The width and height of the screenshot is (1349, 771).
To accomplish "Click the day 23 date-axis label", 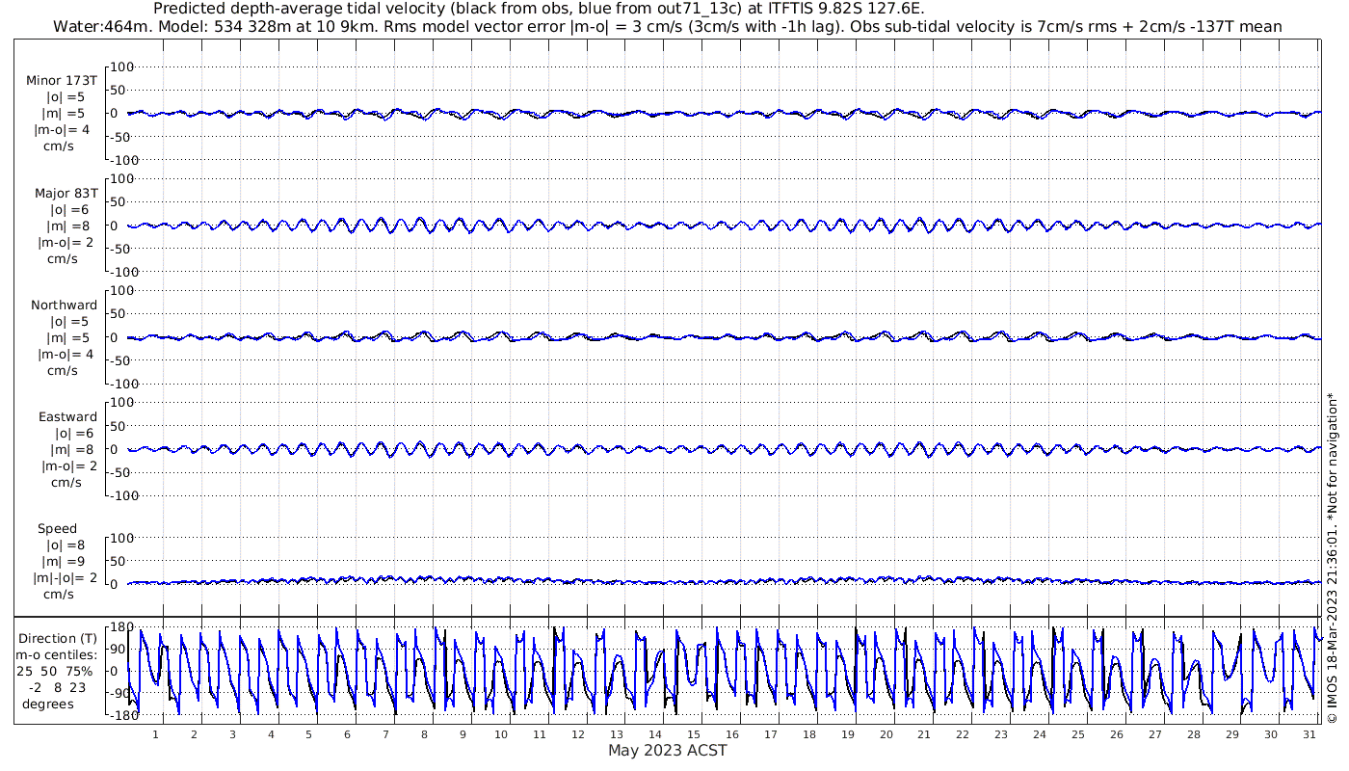I will [1001, 734].
